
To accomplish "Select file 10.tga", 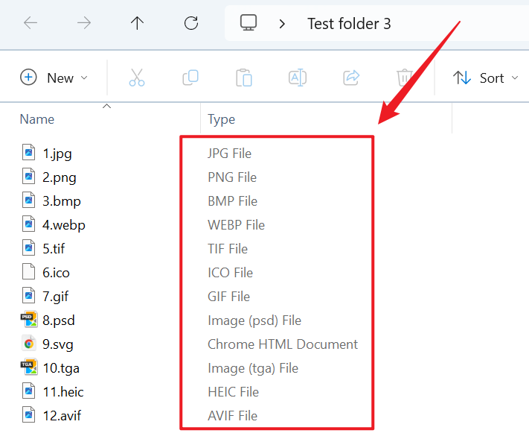I will click(x=61, y=368).
